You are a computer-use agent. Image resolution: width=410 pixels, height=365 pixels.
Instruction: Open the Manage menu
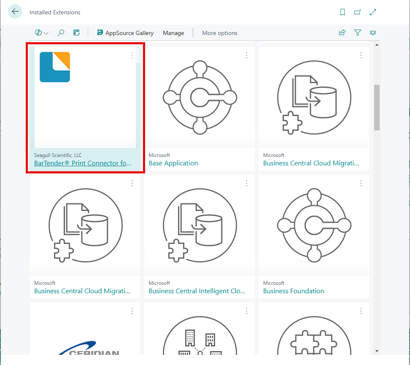click(x=173, y=33)
